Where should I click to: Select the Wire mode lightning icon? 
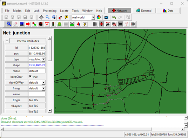pos(85,24)
